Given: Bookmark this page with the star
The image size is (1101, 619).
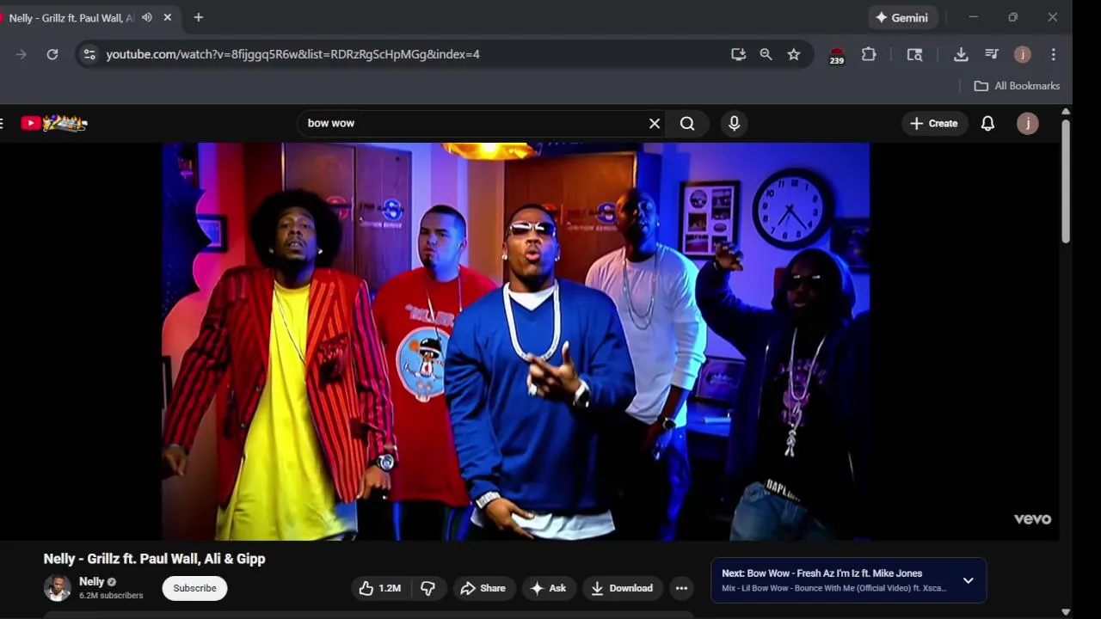Looking at the screenshot, I should pos(794,54).
